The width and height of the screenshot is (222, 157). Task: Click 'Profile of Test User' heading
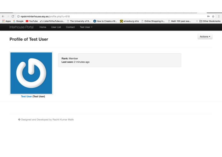[x=29, y=39]
